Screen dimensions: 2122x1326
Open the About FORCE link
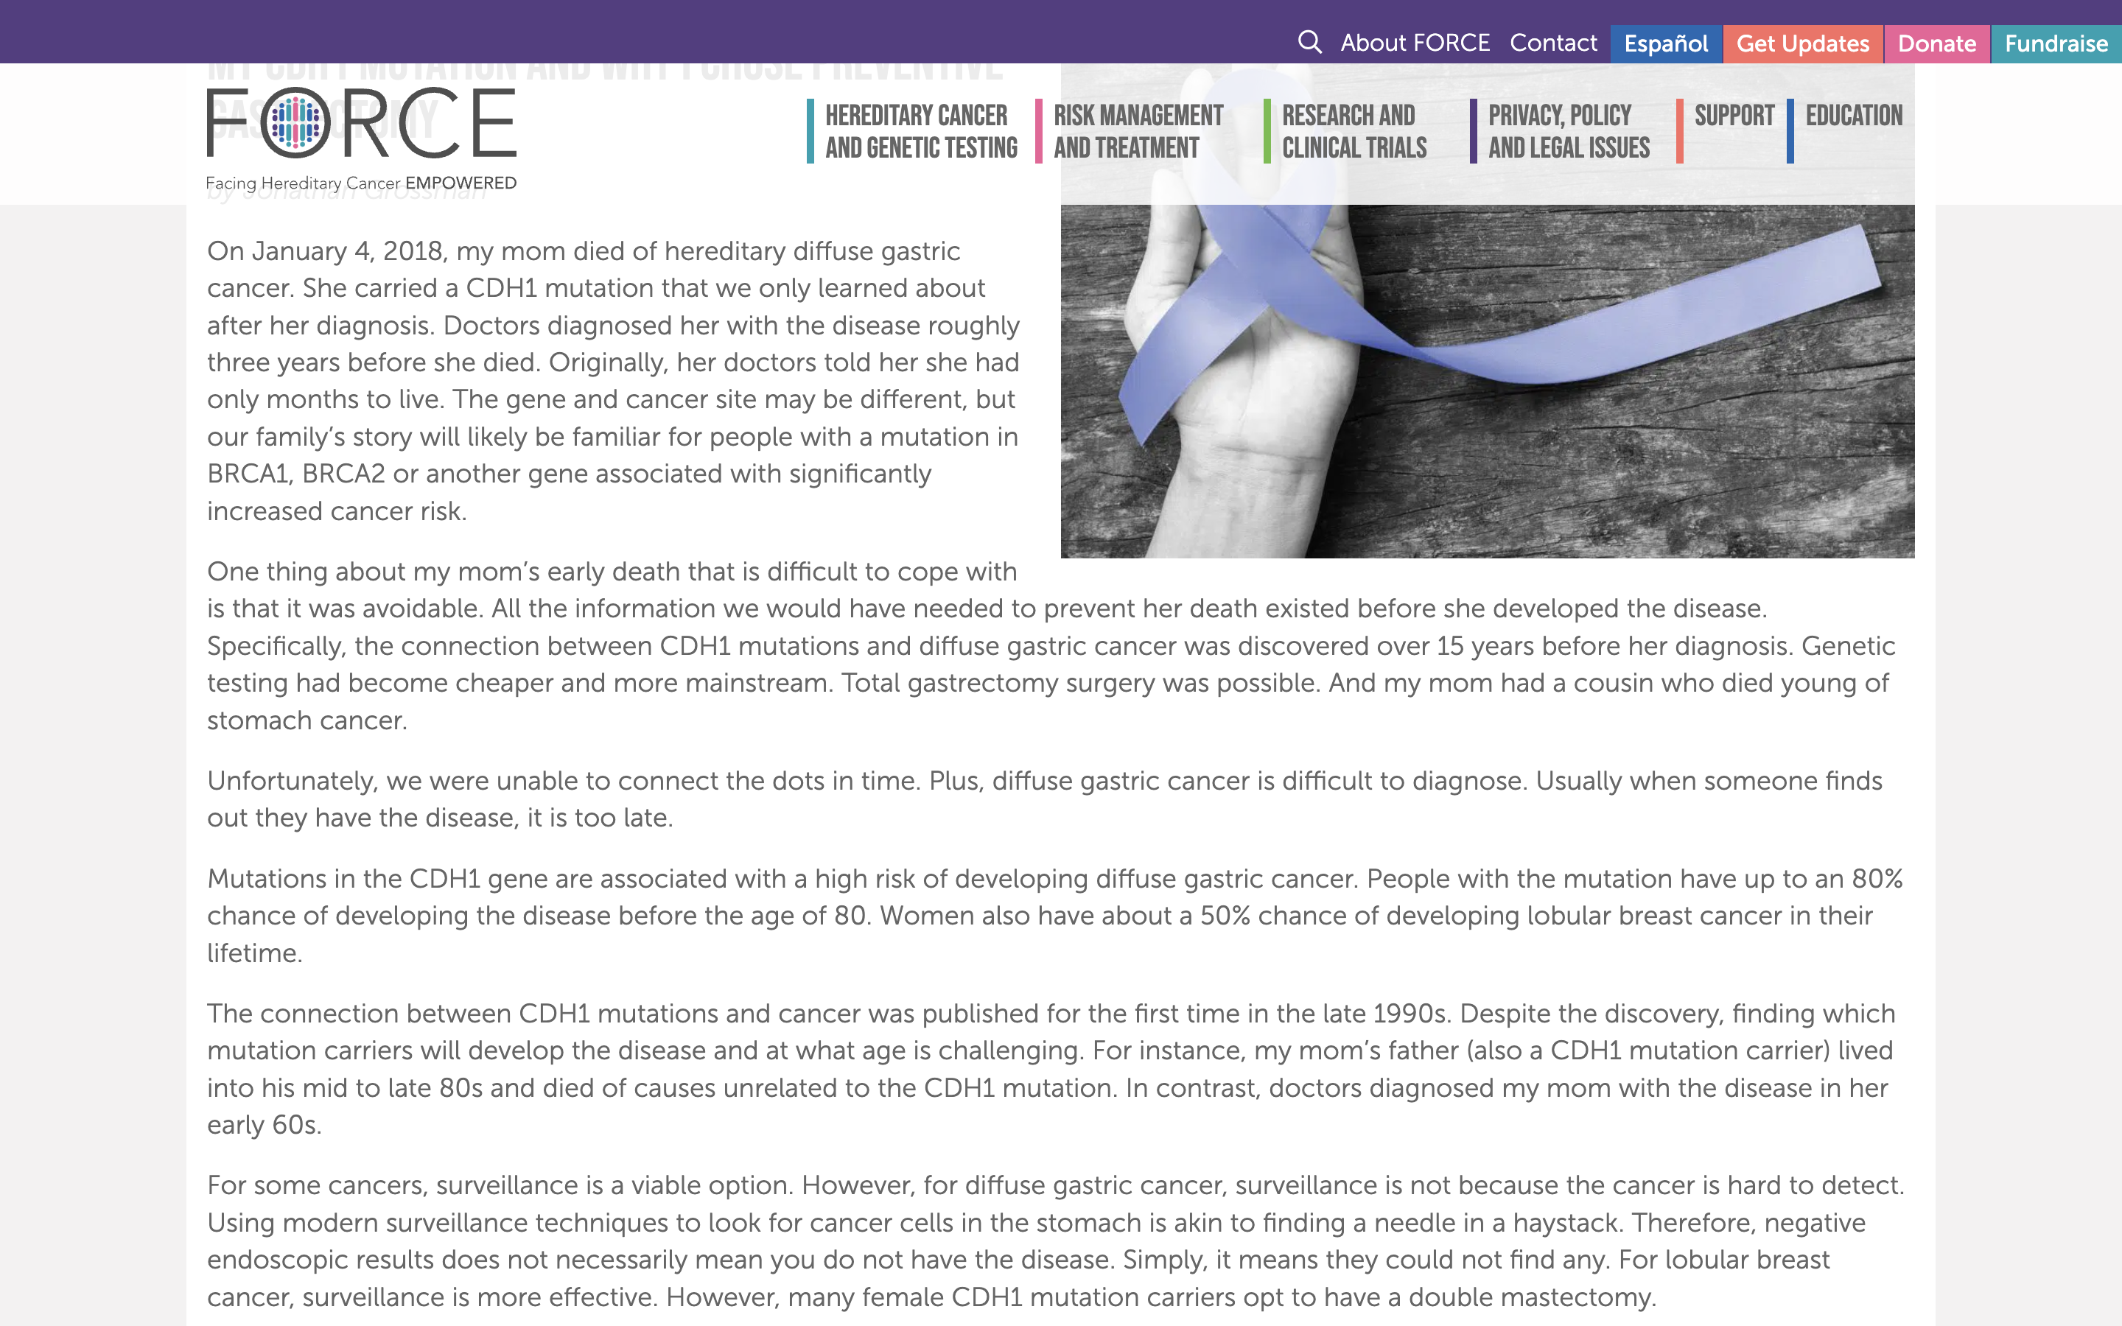point(1415,42)
